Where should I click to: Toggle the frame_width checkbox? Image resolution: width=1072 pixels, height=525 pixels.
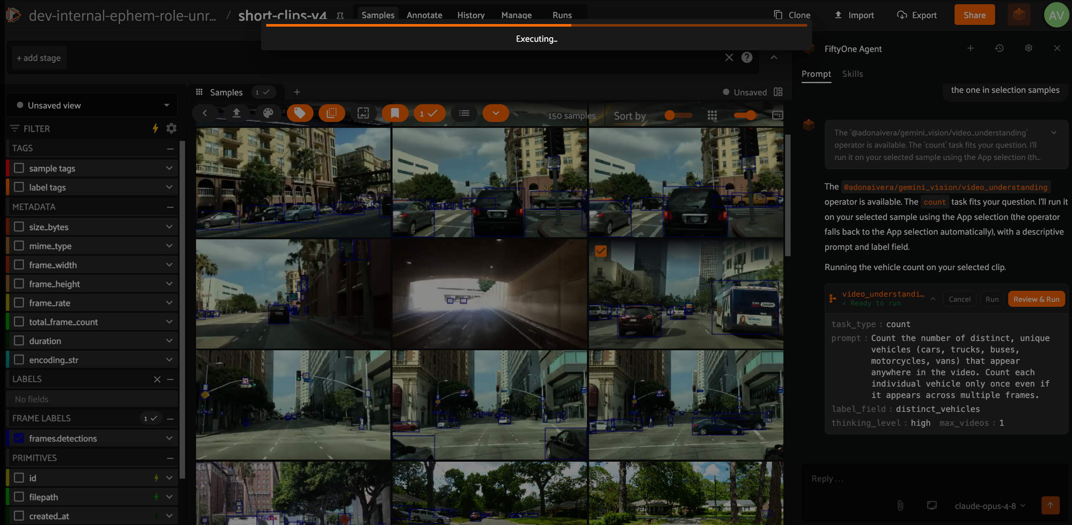click(x=19, y=265)
